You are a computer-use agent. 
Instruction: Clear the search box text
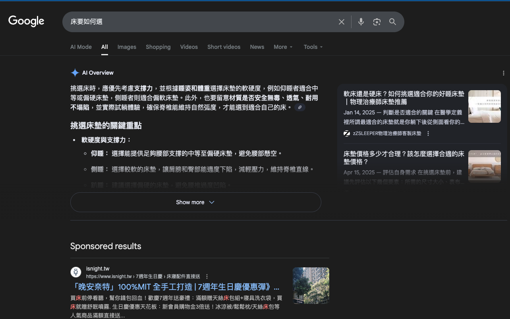coord(341,22)
